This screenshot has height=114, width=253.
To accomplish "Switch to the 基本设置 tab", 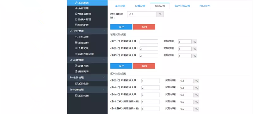I will (120, 6).
